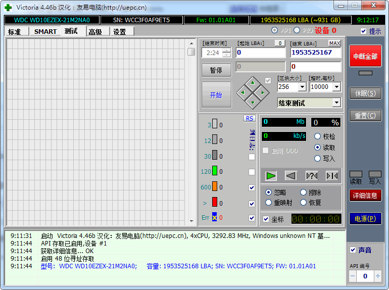Click the red 中断全部 button
This screenshot has height=290, width=389.
tap(365, 56)
